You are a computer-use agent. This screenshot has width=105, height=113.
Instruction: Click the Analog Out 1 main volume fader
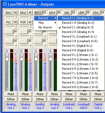point(7,57)
